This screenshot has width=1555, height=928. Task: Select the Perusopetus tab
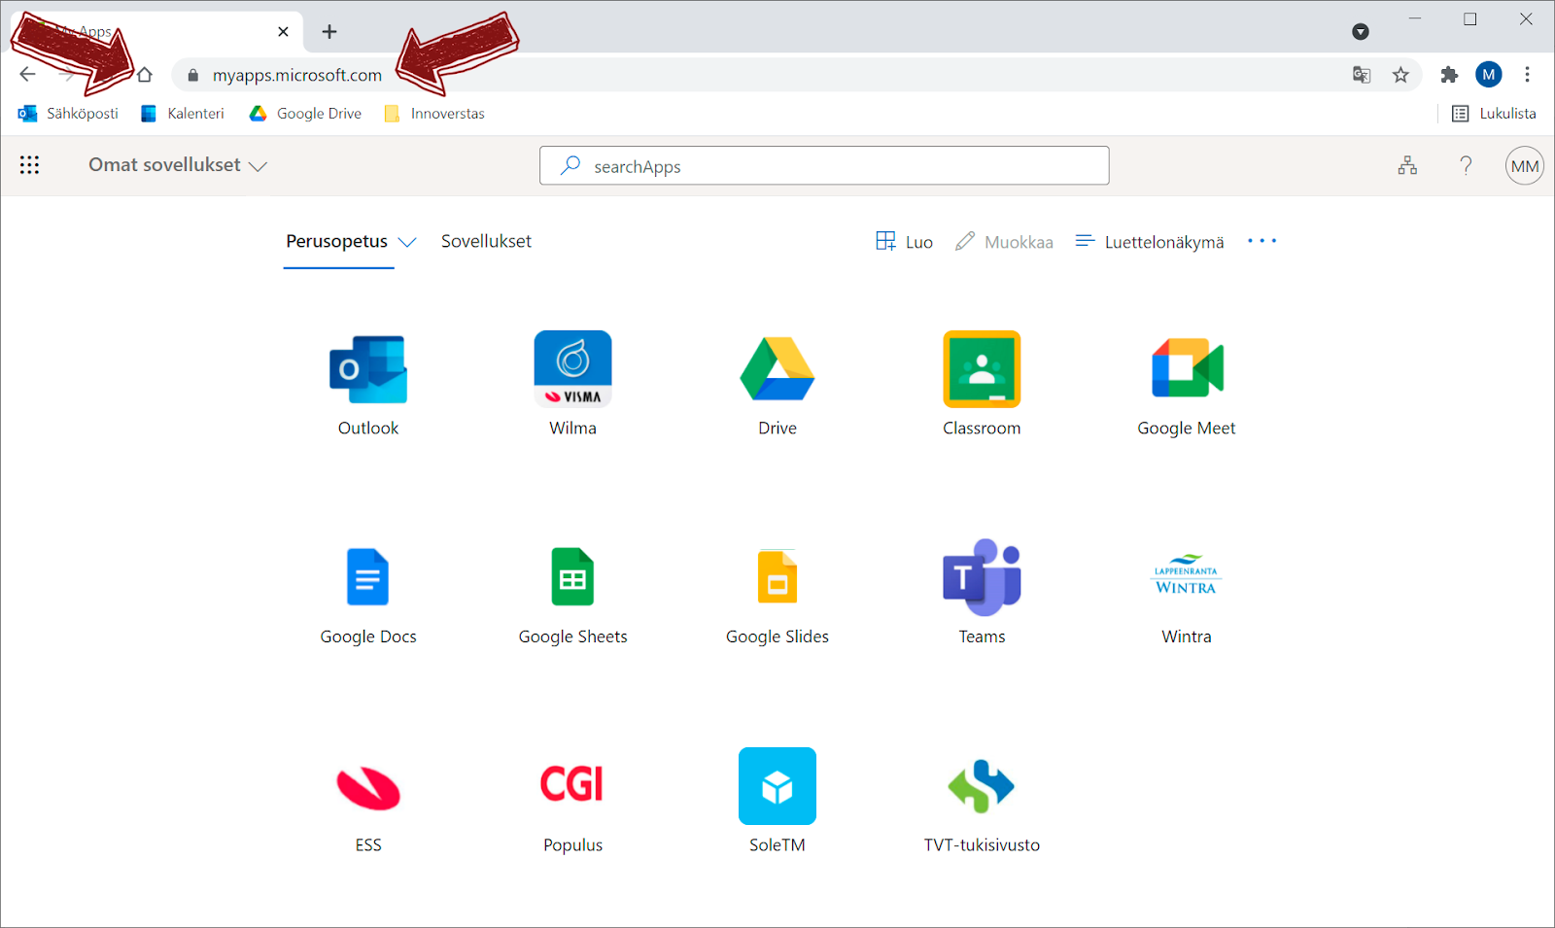pyautogui.click(x=336, y=241)
